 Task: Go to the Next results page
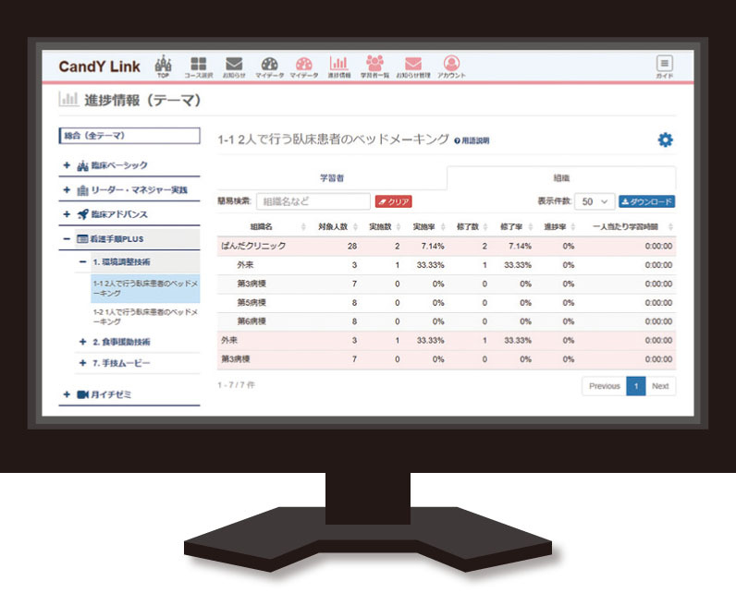(660, 386)
